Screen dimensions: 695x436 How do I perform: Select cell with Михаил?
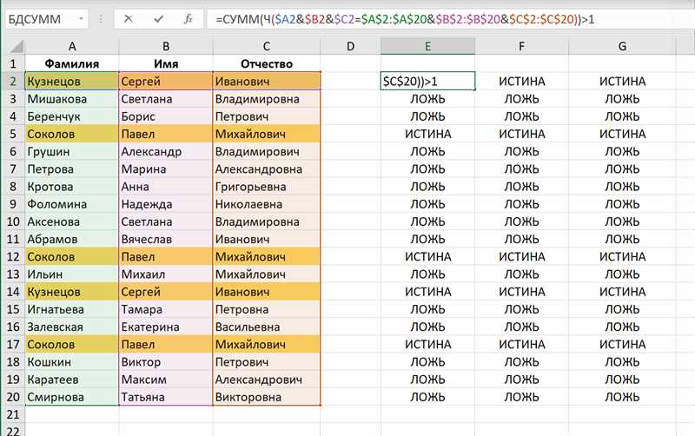tap(166, 274)
